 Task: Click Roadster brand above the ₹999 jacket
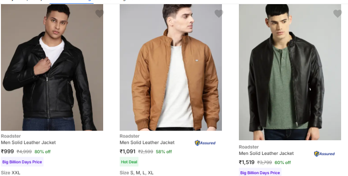click(11, 136)
